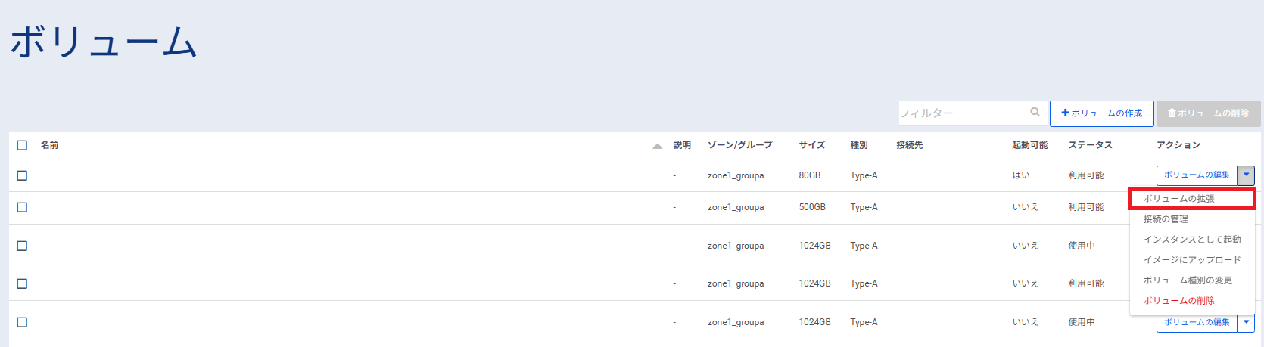This screenshot has height=347, width=1264.
Task: Choose イメージにアップロード from the menu
Action: (1192, 260)
